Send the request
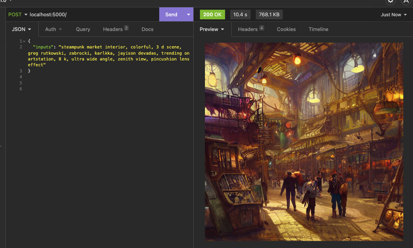The image size is (413, 248). 171,14
